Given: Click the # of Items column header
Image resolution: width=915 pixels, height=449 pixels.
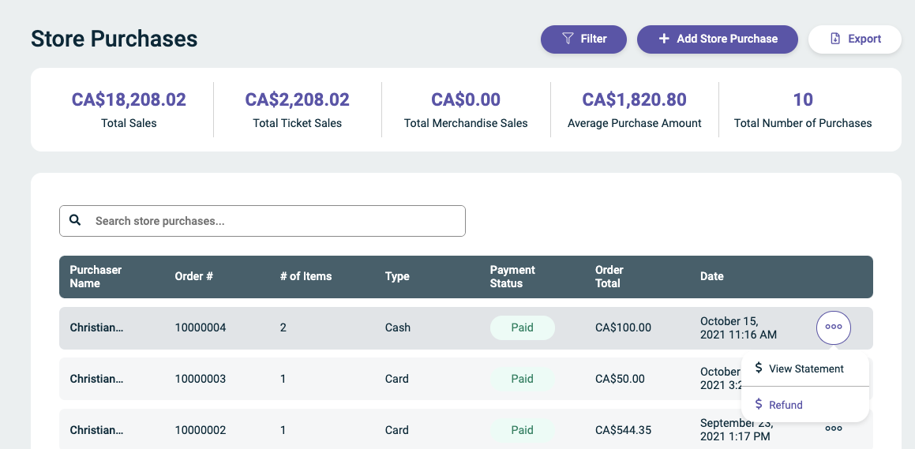Looking at the screenshot, I should click(x=306, y=276).
